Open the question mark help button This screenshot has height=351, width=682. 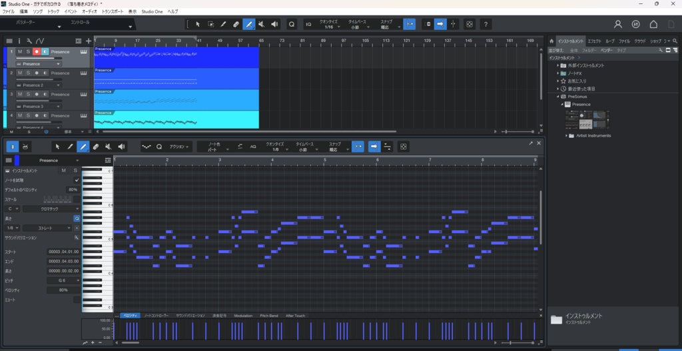(x=486, y=25)
